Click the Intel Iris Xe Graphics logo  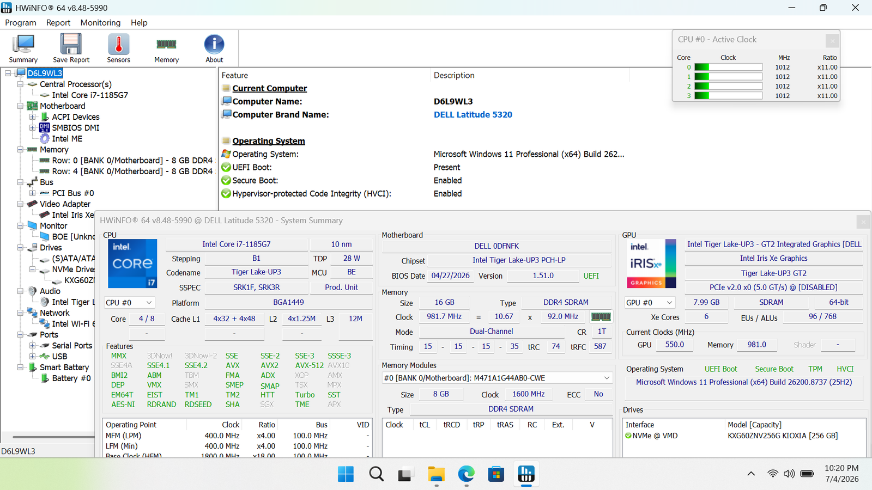point(651,264)
